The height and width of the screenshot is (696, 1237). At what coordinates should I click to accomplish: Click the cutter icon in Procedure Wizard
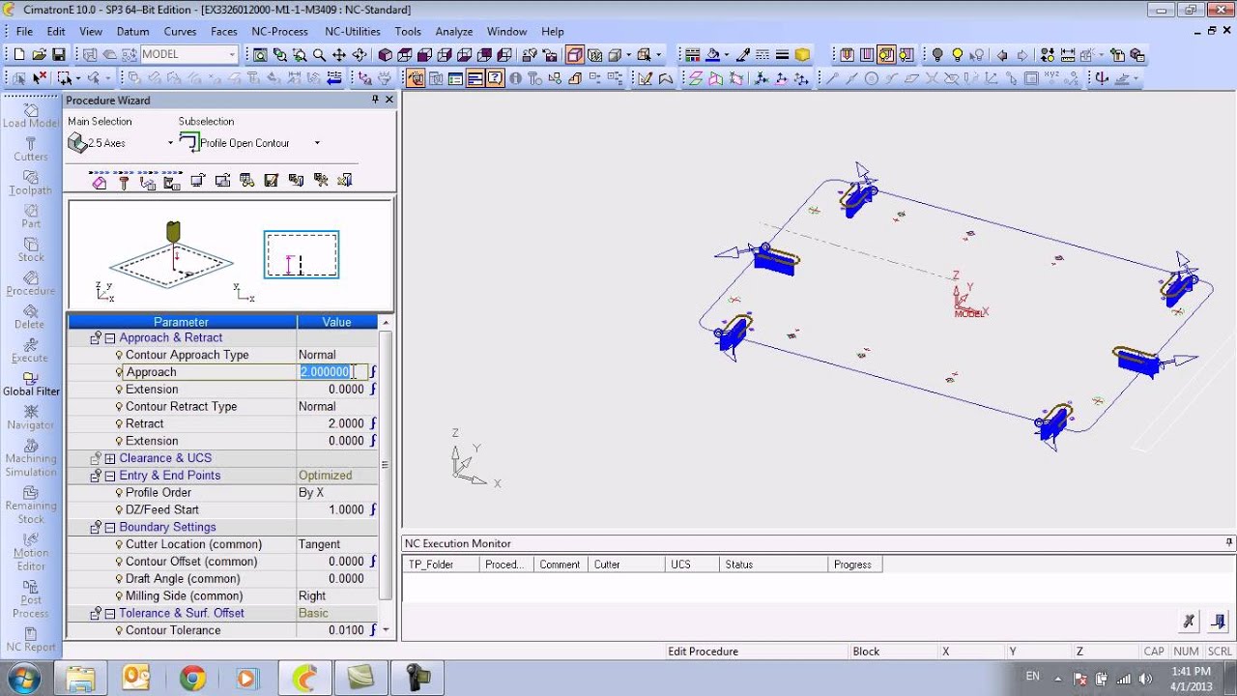click(124, 181)
